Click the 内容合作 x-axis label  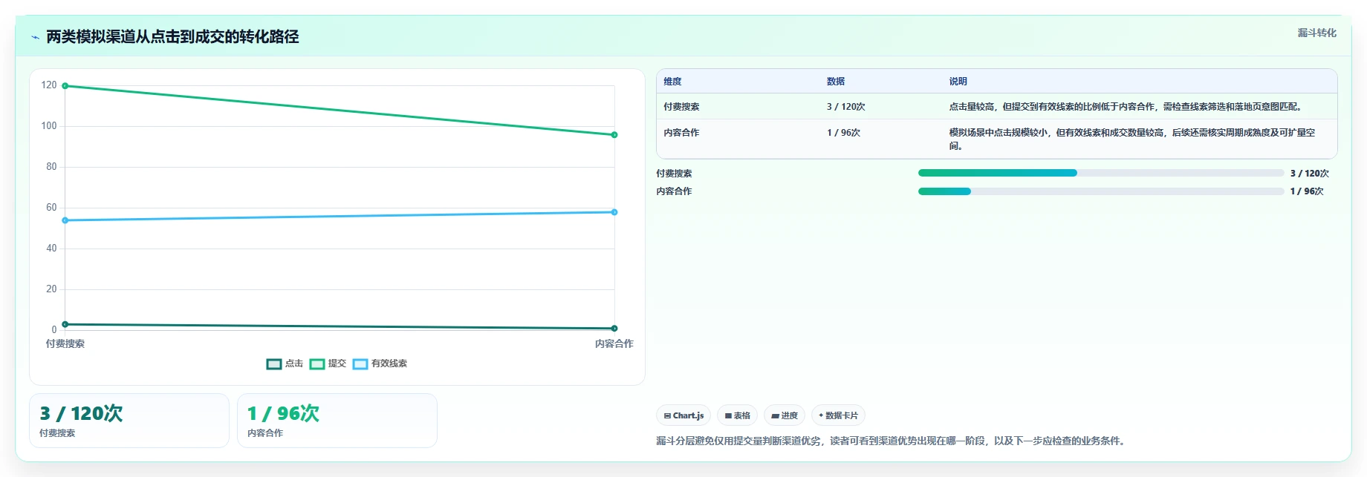614,343
